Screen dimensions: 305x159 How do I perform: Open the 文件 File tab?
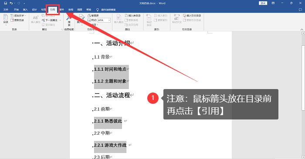6,10
